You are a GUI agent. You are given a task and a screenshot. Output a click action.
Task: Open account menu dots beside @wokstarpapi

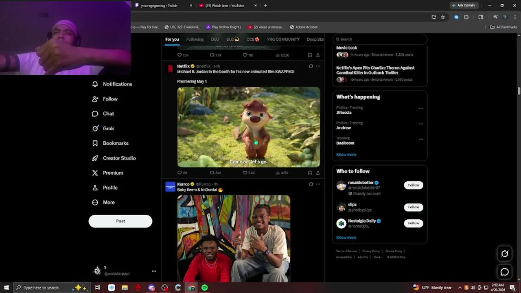pyautogui.click(x=154, y=271)
